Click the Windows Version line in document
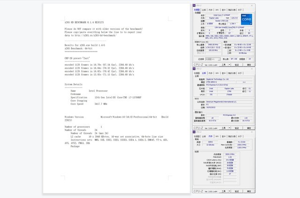 coord(117,117)
